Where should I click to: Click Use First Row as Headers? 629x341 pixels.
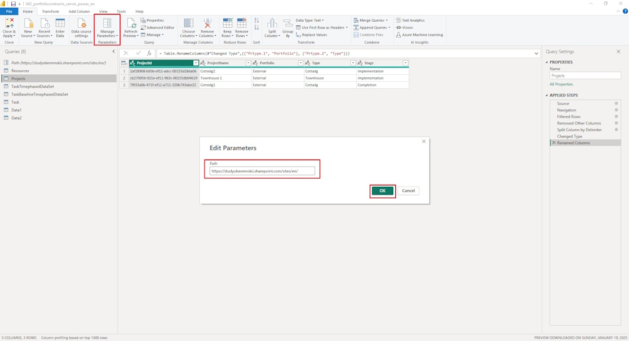(x=322, y=28)
